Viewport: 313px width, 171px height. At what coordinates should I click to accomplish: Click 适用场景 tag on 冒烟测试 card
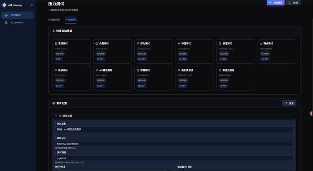(x=60, y=54)
